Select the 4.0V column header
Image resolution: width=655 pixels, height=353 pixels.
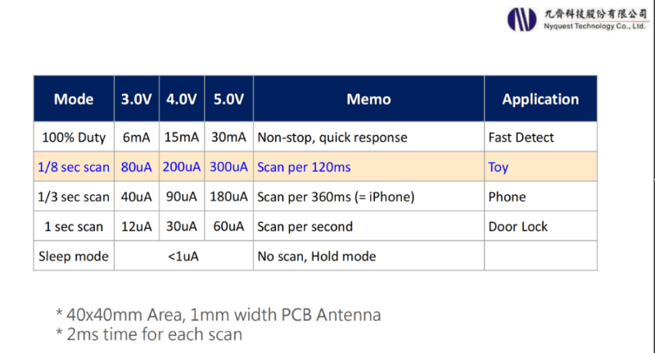coord(182,99)
